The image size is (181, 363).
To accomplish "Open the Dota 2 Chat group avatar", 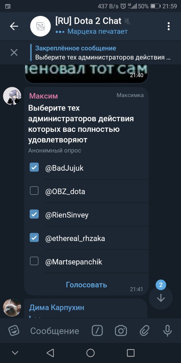I will click(x=40, y=26).
